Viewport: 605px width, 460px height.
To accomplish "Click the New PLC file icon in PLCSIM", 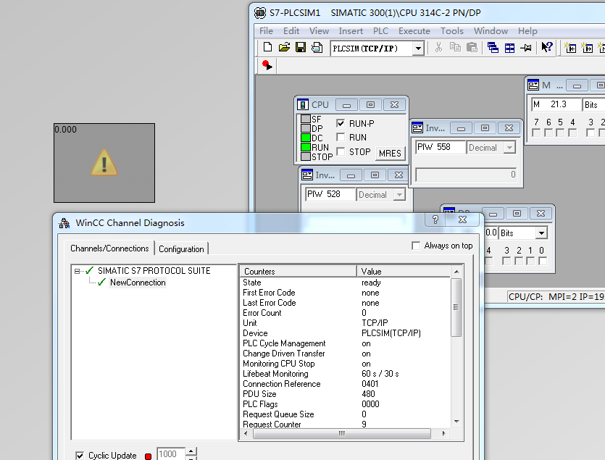I will click(267, 48).
